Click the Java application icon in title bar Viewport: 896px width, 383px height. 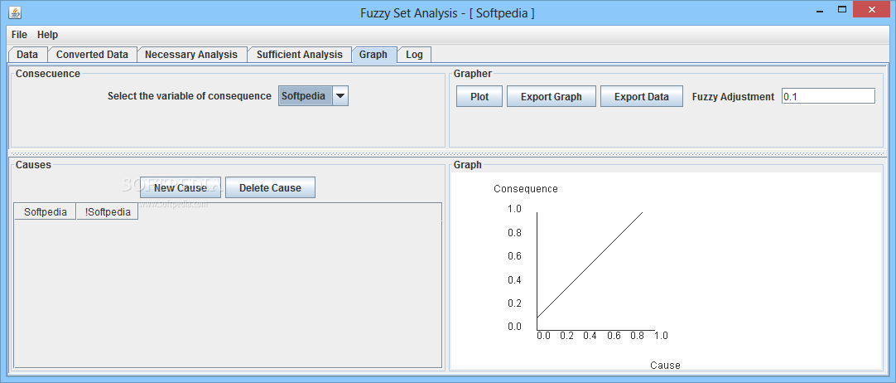coord(16,12)
